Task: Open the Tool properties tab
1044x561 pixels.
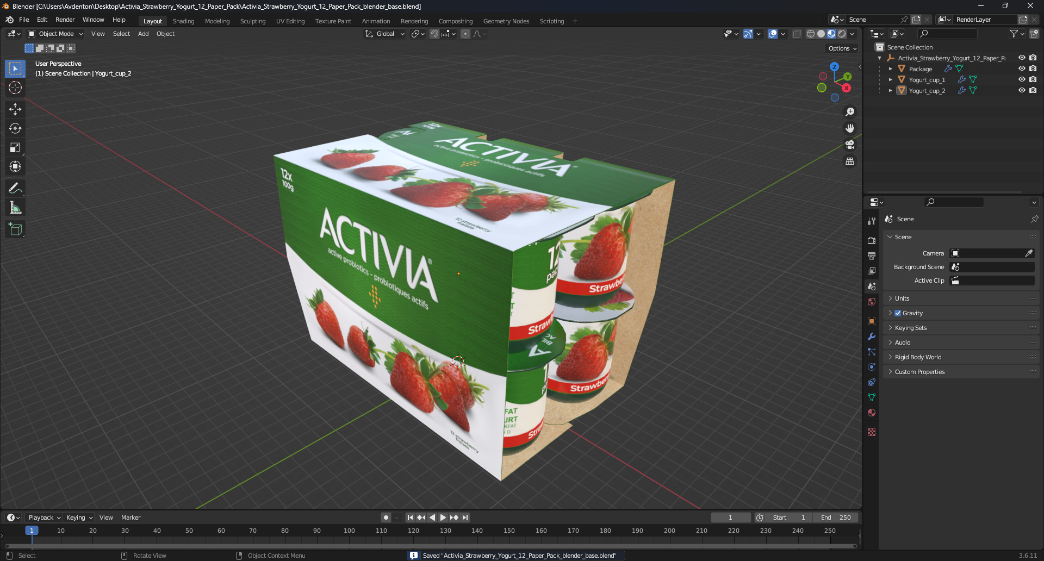Action: point(872,221)
